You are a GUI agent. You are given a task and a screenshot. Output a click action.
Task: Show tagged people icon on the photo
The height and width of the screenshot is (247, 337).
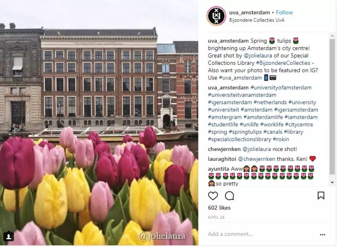point(9,236)
